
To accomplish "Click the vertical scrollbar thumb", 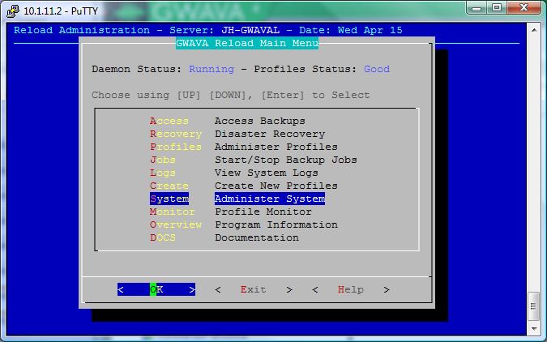I will coord(534,306).
